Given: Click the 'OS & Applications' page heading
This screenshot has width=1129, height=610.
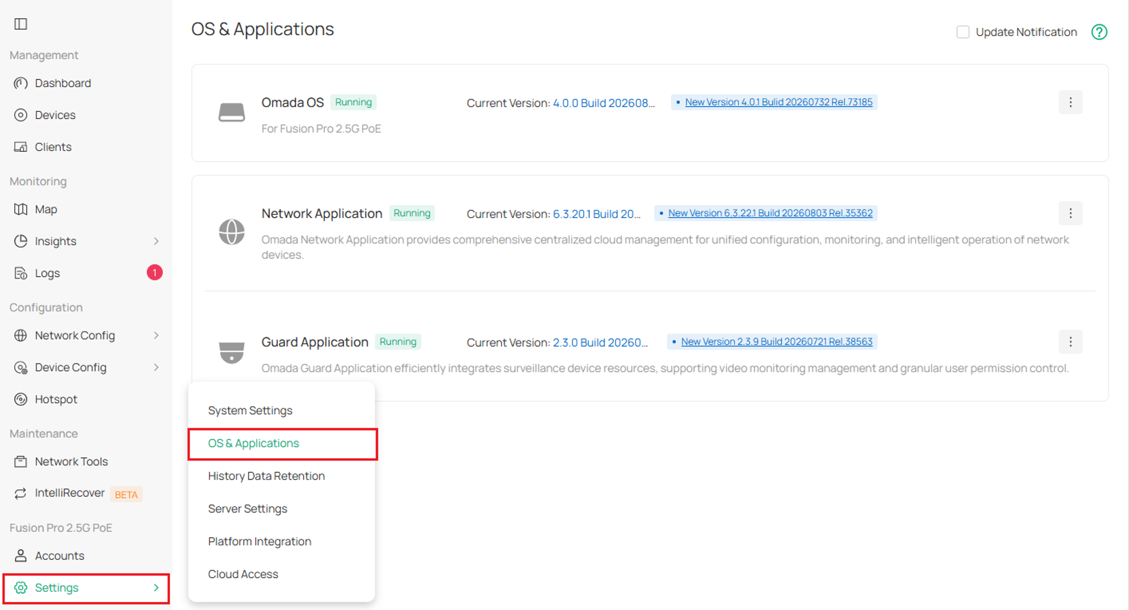Looking at the screenshot, I should click(x=262, y=29).
